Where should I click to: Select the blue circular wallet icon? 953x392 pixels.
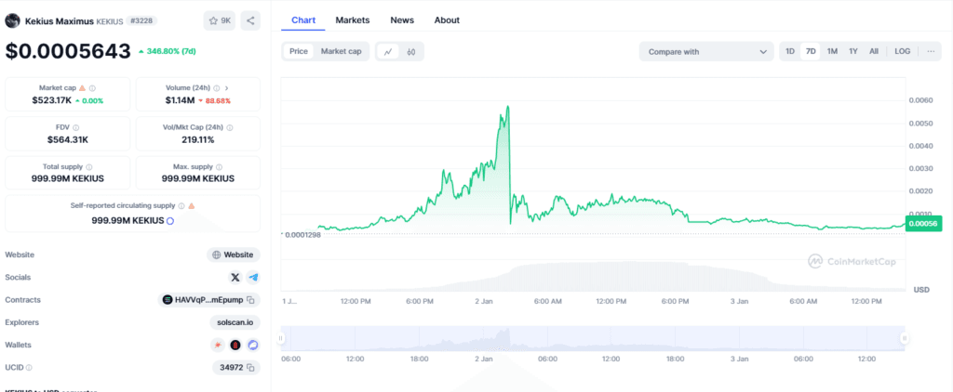(x=253, y=346)
